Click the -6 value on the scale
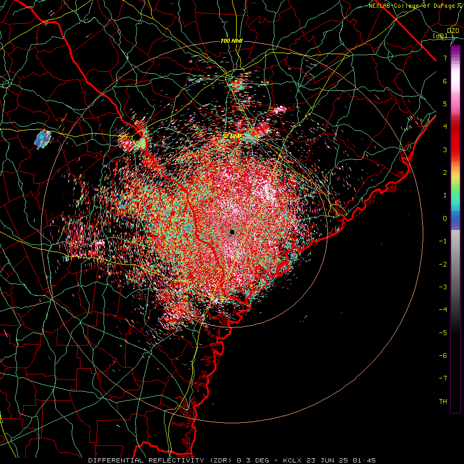The image size is (464, 464). pyautogui.click(x=443, y=356)
